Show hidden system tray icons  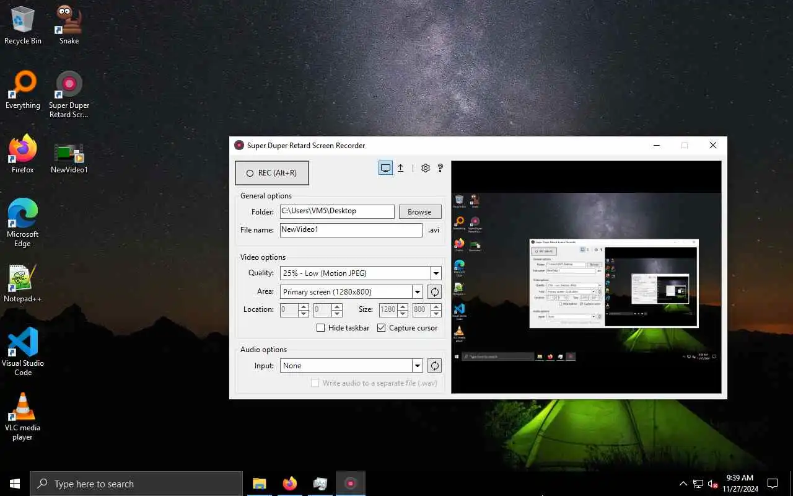[x=683, y=484]
